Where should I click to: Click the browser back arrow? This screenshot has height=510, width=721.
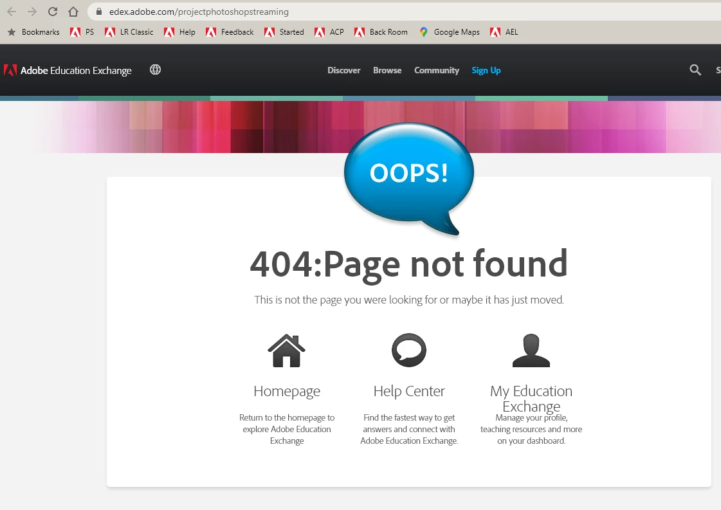click(12, 12)
